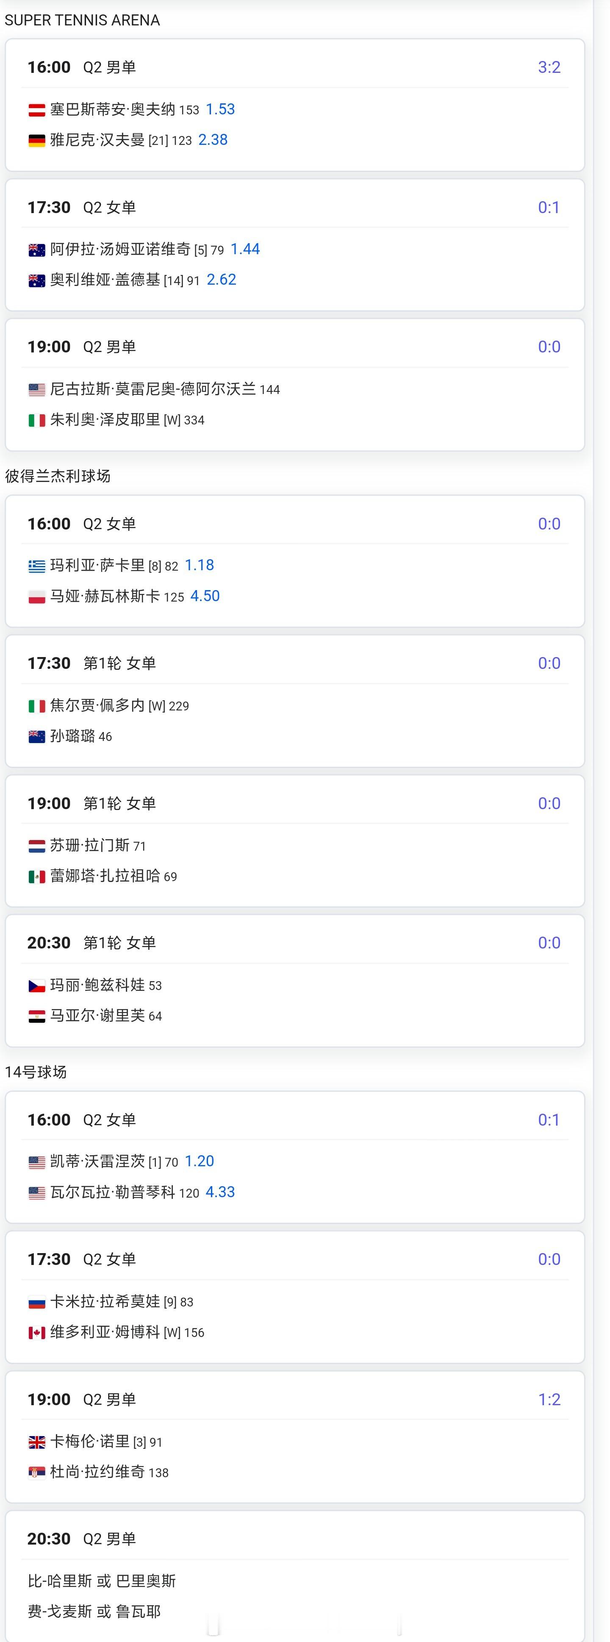Click the British flag beside 卡梅伦·诺里
Screen dimensions: 610x1642
click(36, 1442)
